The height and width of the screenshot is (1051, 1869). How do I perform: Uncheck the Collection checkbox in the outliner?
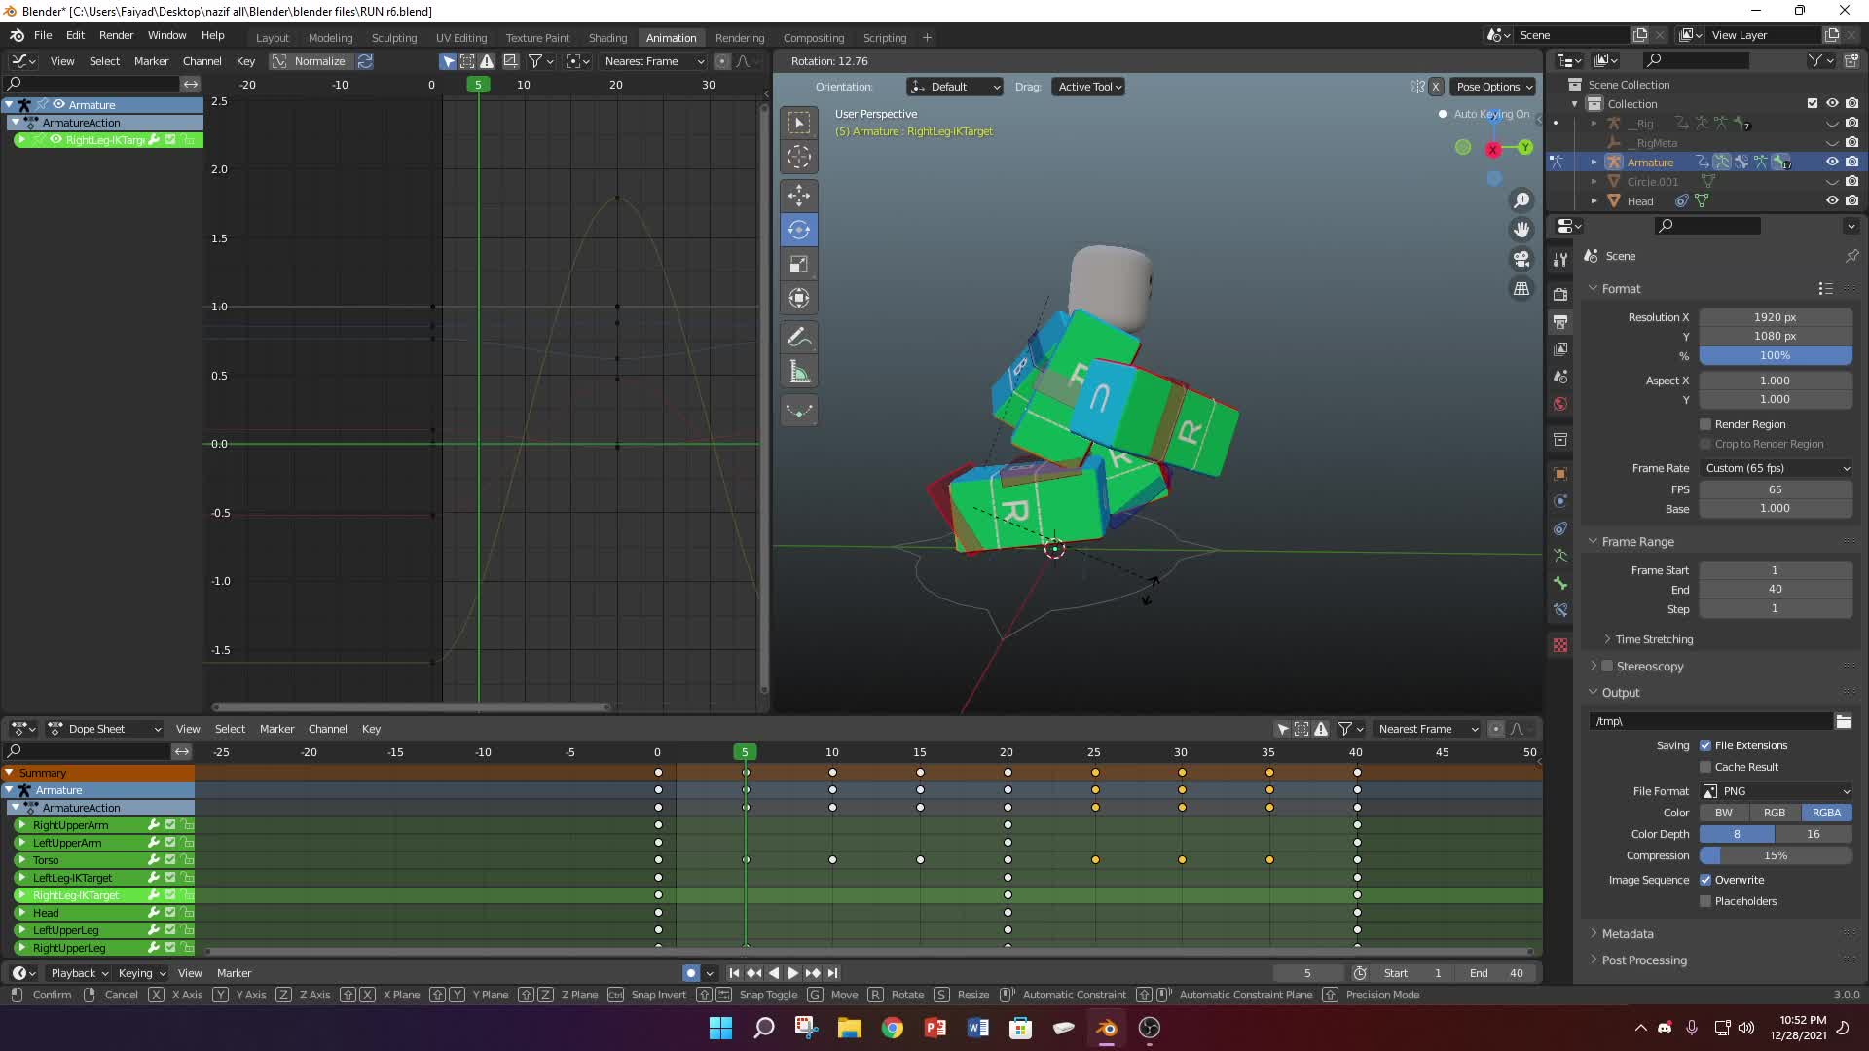coord(1812,102)
